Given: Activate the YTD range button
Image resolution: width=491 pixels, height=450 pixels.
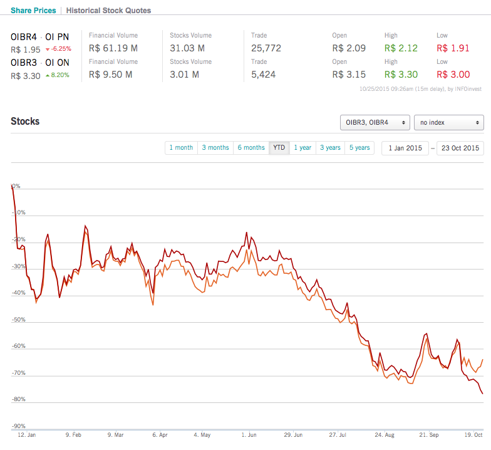Looking at the screenshot, I should [279, 148].
